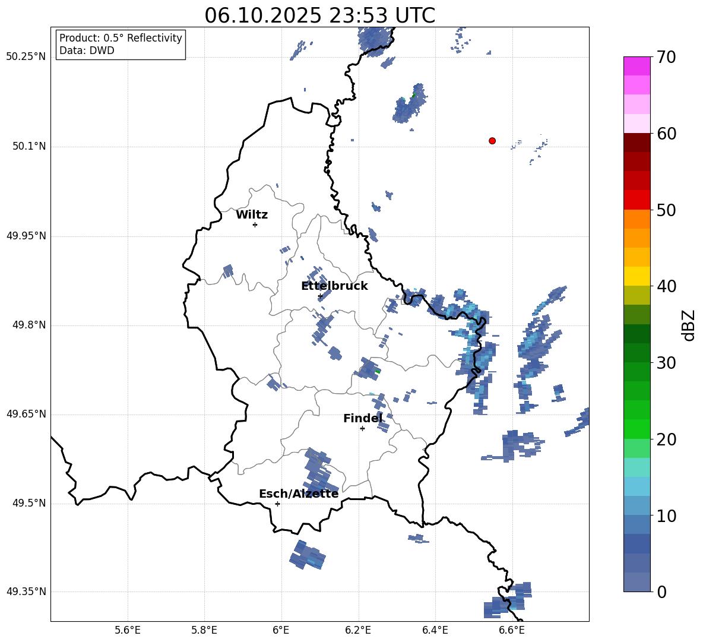Click the 49.65°N latitude label
703x642 pixels.
[26, 414]
